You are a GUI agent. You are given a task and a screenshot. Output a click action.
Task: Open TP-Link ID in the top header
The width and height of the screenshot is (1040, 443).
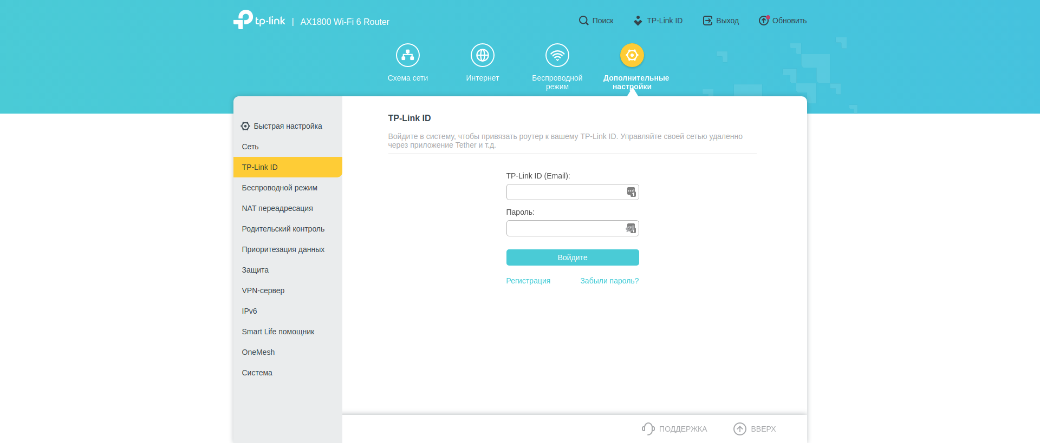[x=658, y=21]
